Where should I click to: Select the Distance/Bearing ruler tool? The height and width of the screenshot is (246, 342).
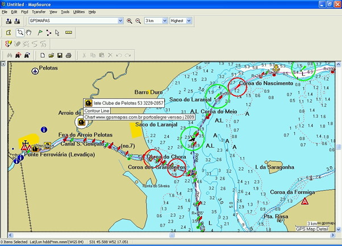(x=68, y=32)
